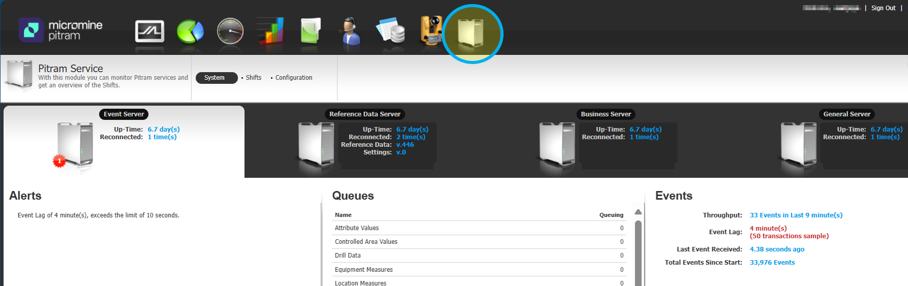
Task: Open the speedometer gauge module
Action: click(230, 31)
